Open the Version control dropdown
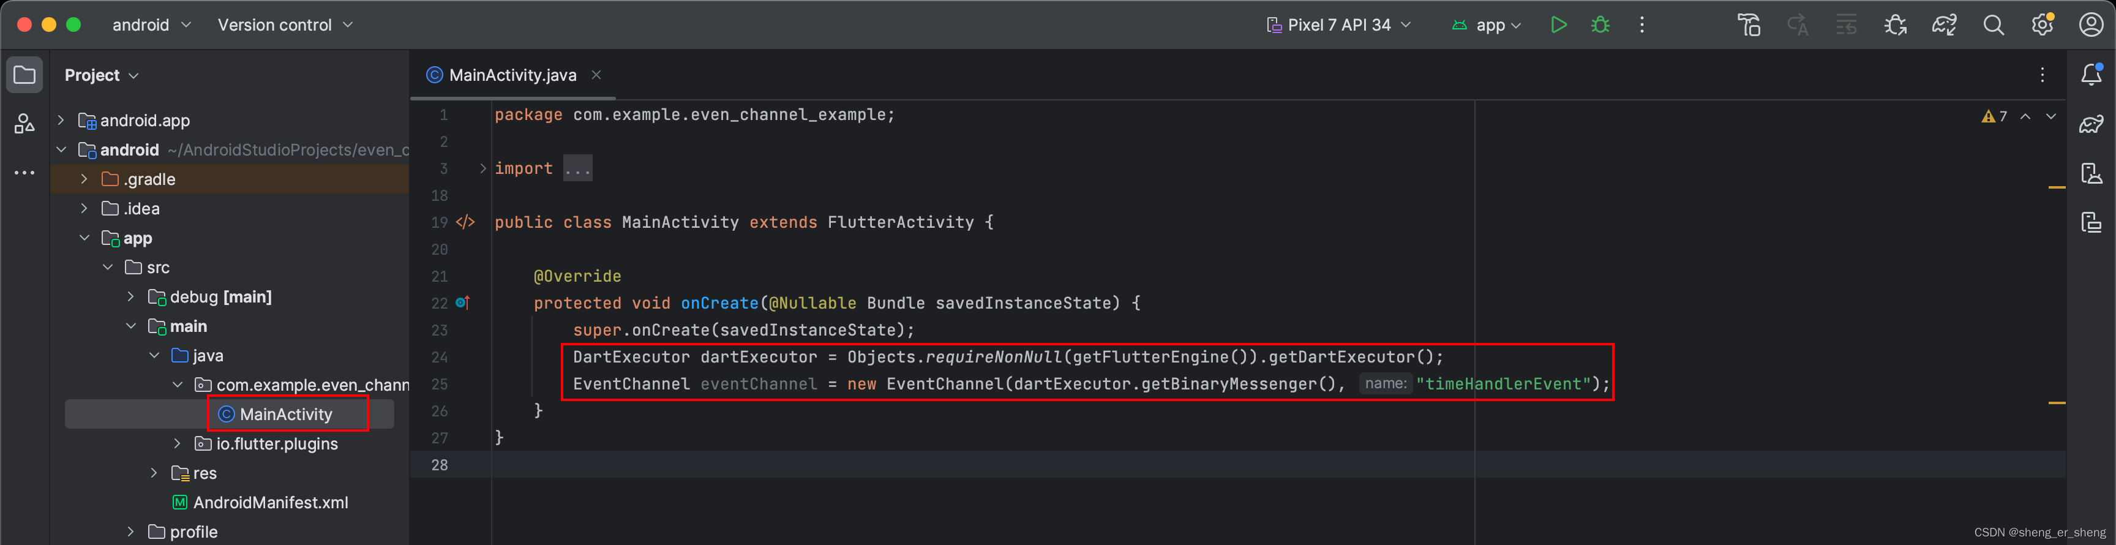 click(x=285, y=24)
